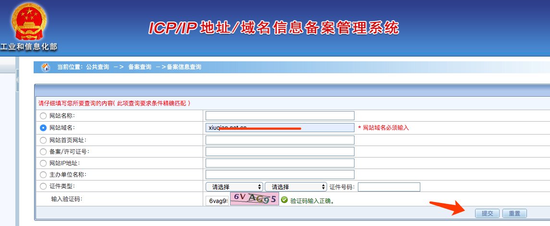550x226 pixels.
Task: Click the 网站域名必须输入 warning text
Action: pos(383,128)
